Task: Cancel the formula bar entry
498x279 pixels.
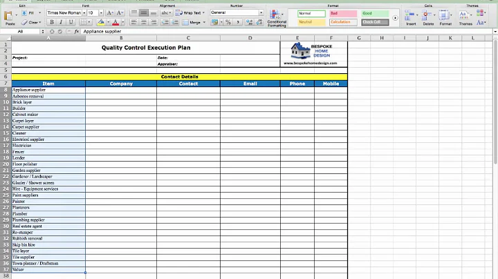Action: tap(52, 31)
